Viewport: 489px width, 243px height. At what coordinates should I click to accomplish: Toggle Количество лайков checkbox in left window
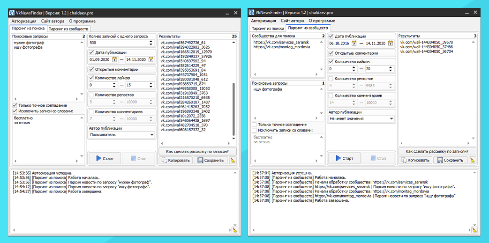[x=91, y=78]
